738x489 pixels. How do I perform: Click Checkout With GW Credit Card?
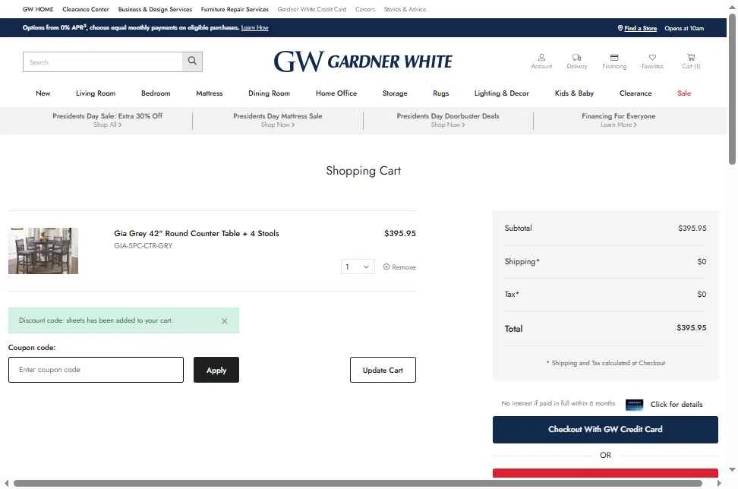(x=605, y=429)
